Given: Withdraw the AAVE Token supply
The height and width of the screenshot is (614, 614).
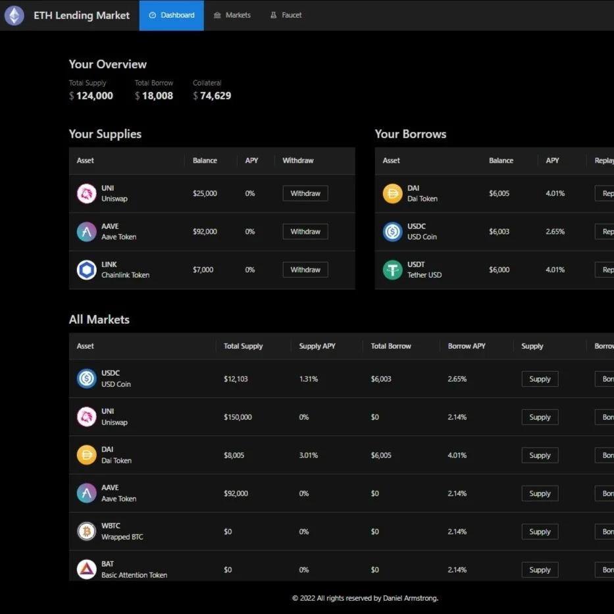Looking at the screenshot, I should [305, 232].
